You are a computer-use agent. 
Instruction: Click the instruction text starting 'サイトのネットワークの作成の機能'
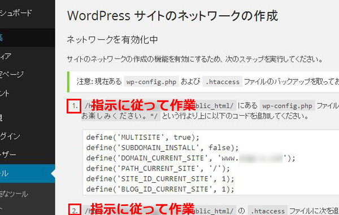click(195, 59)
